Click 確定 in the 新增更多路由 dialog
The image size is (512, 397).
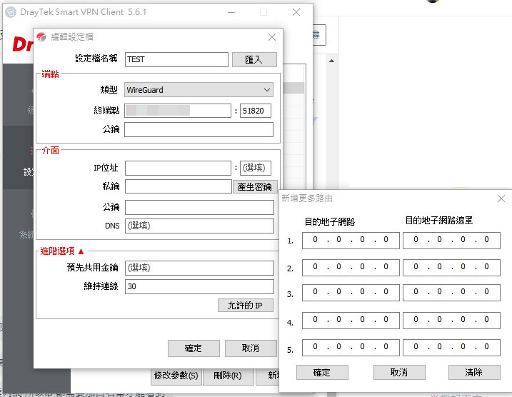tap(322, 373)
